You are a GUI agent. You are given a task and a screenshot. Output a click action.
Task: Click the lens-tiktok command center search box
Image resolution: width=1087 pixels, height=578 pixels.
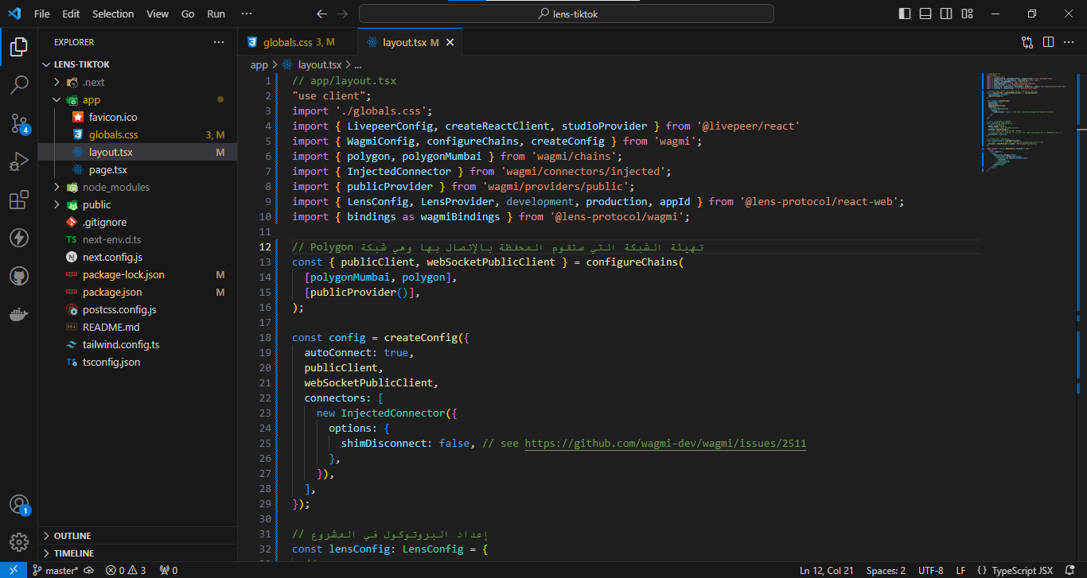[566, 14]
